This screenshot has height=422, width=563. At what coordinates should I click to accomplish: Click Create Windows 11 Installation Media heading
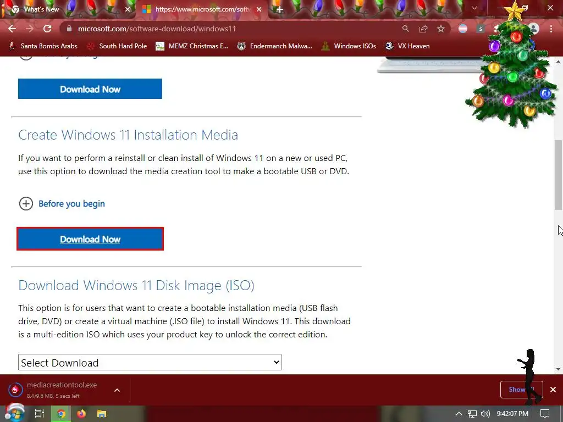coord(128,135)
